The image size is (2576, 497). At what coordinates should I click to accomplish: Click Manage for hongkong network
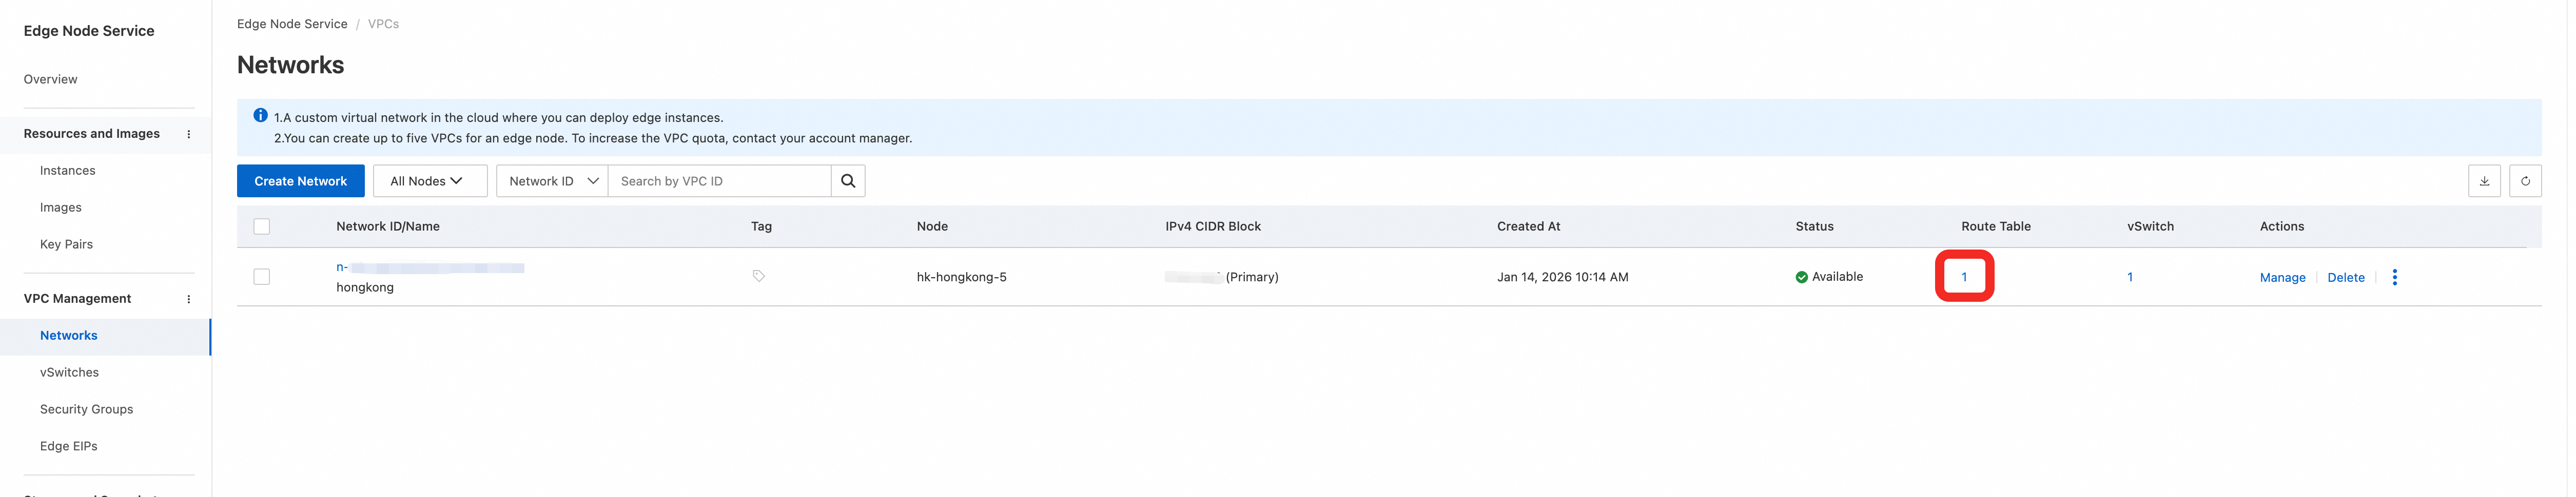[2282, 277]
